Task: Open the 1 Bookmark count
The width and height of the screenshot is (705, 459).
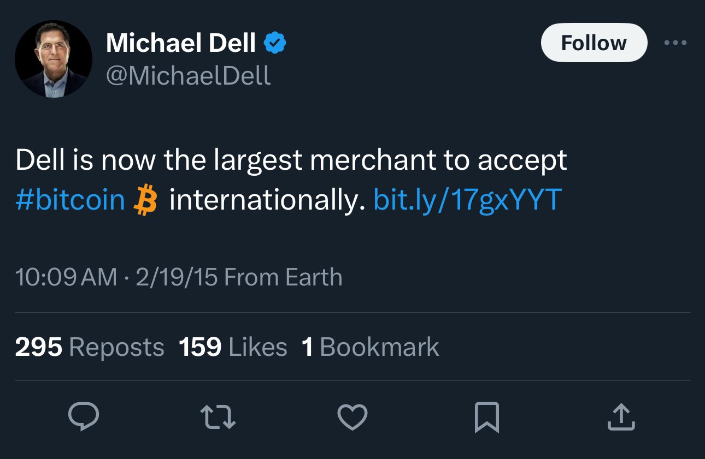Action: [371, 347]
